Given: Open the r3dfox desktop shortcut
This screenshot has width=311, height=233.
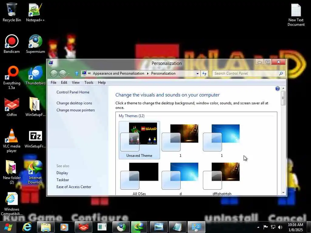Looking at the screenshot, I should click(x=12, y=107).
